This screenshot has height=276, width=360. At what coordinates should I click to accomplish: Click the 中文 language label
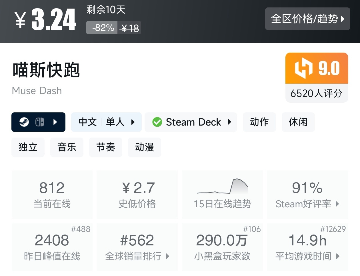coord(88,122)
